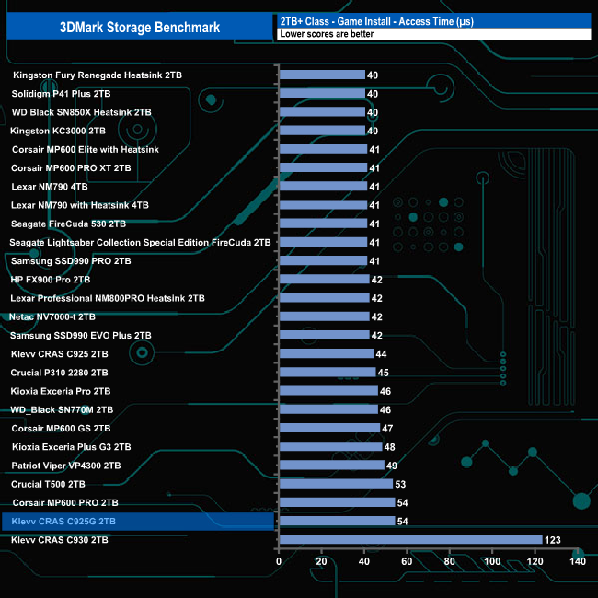
Task: Select the 'Corsair MP600 GS 2TB' label
Action: (x=61, y=429)
